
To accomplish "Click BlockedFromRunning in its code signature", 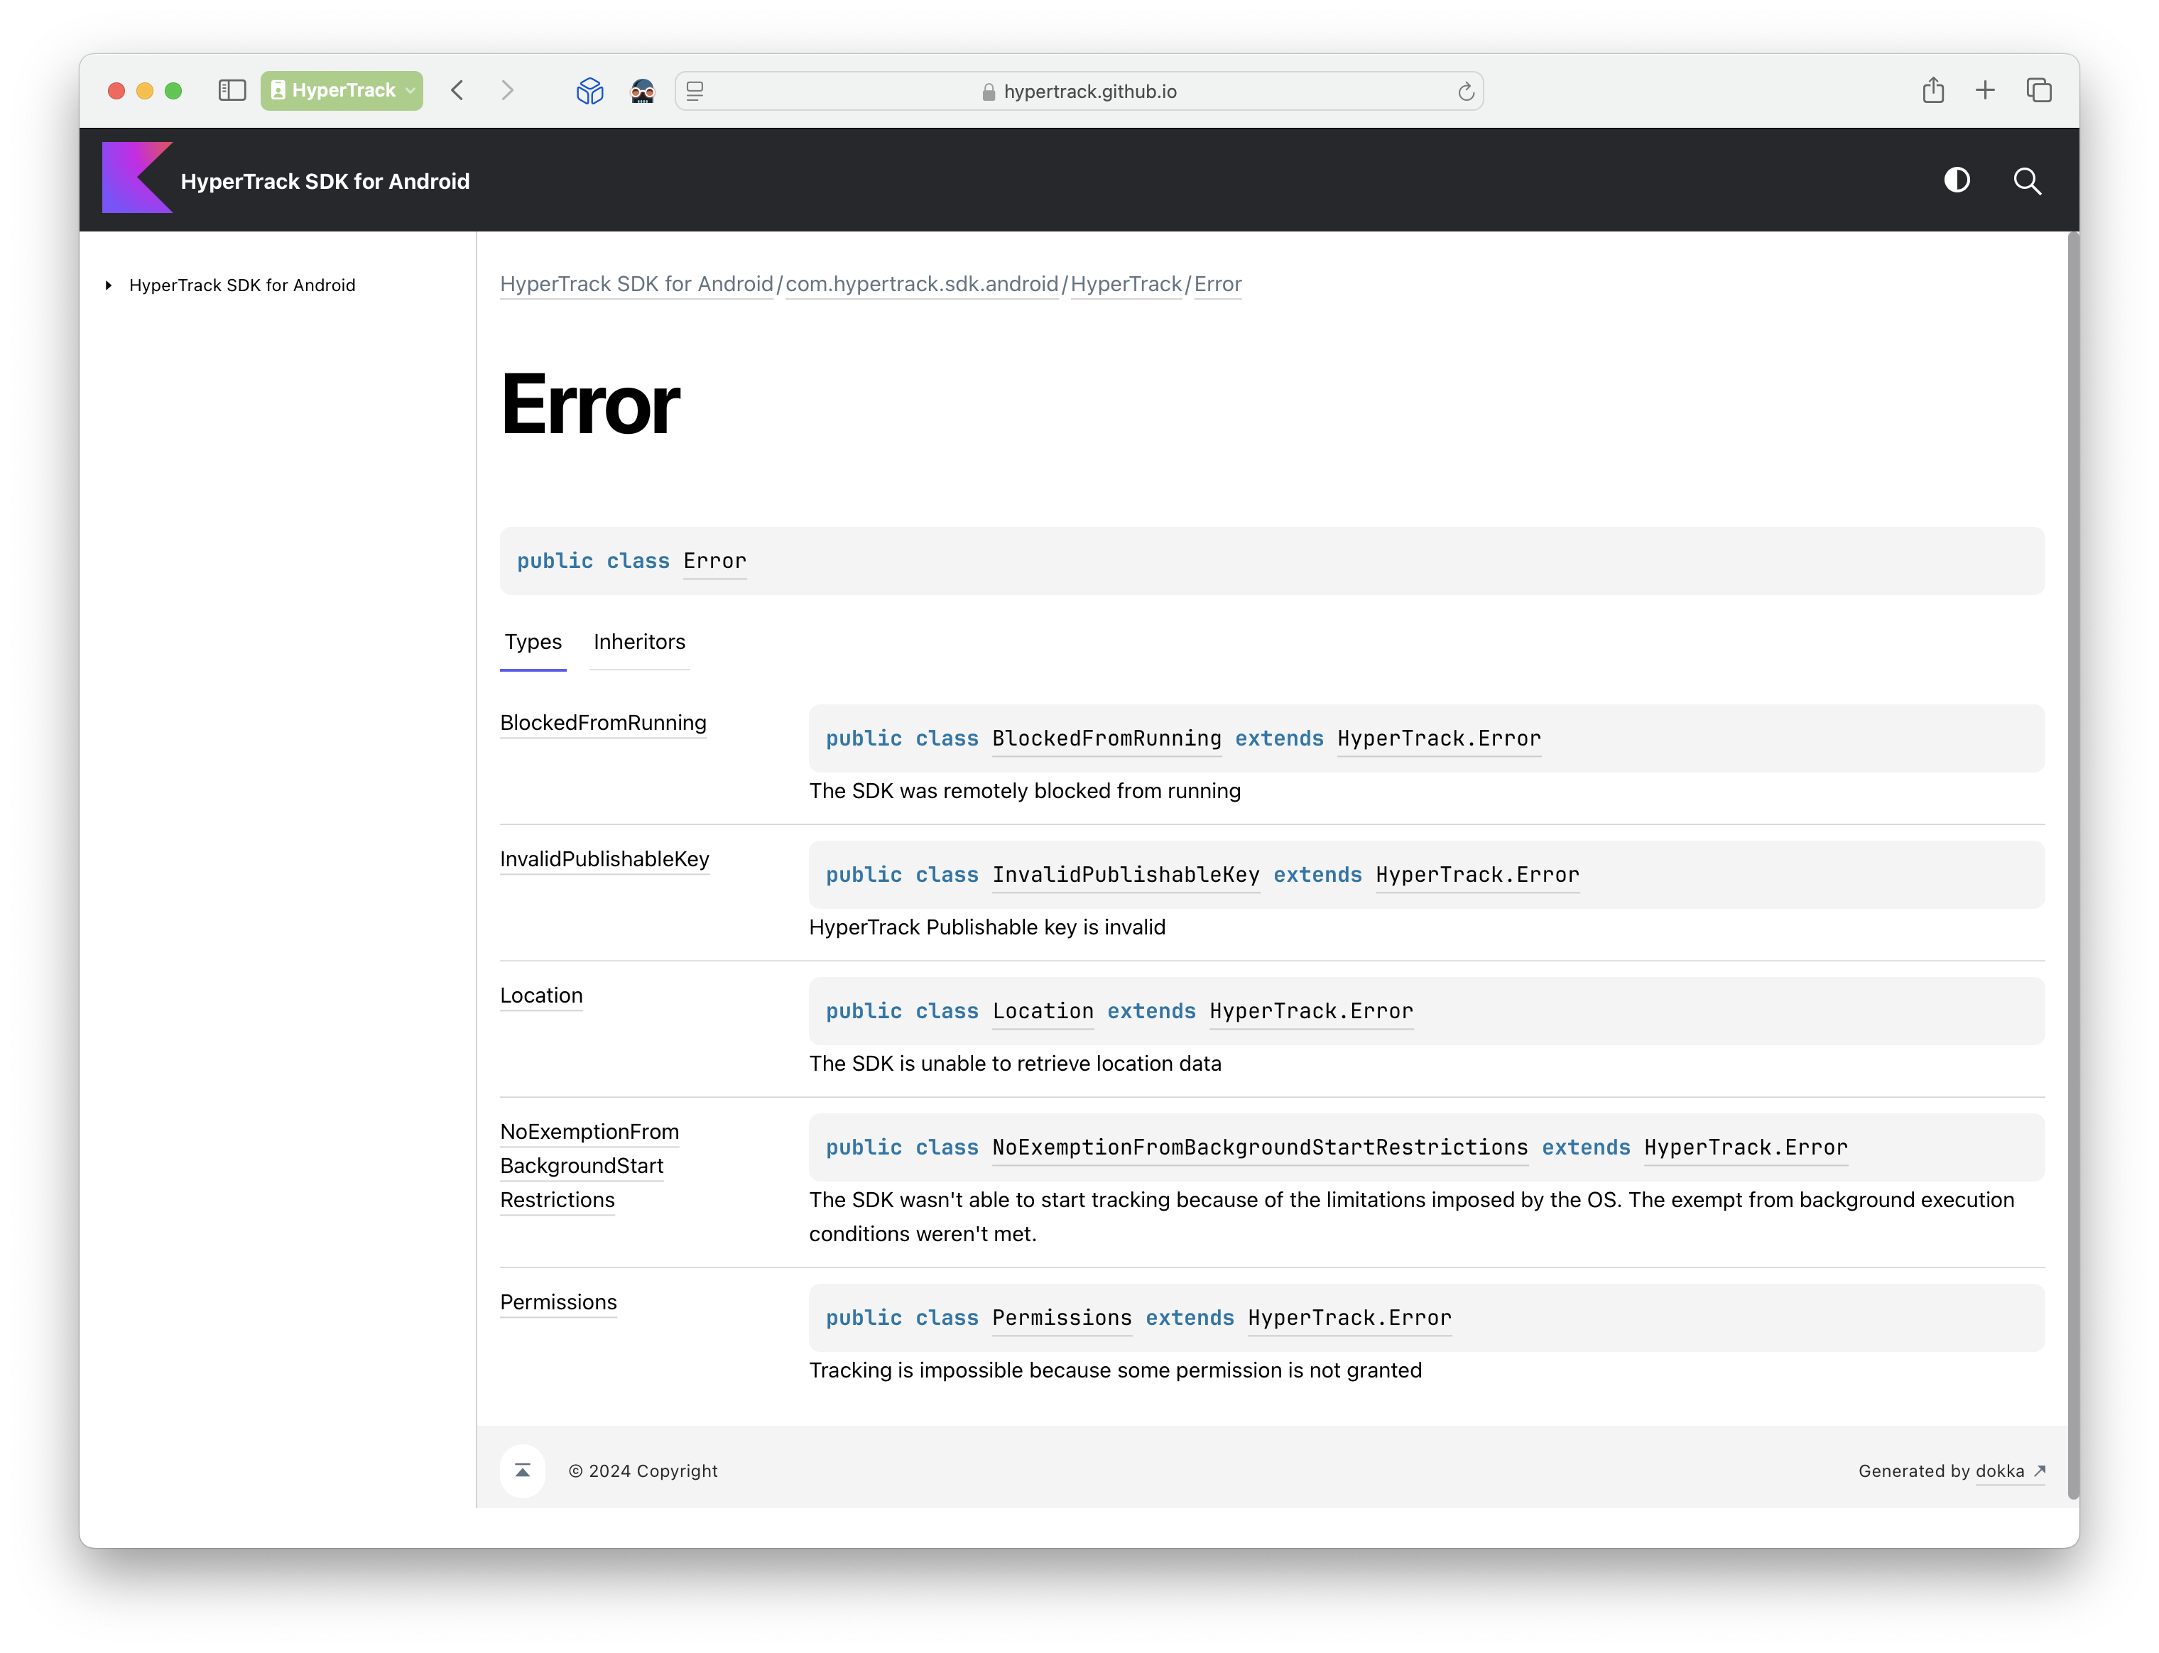I will click(1106, 739).
